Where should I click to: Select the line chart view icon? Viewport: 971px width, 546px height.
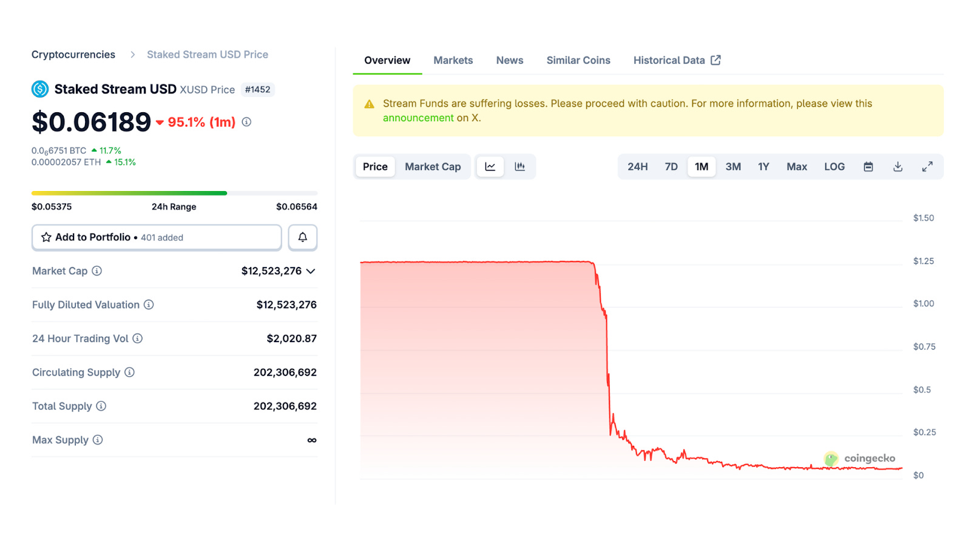point(490,167)
